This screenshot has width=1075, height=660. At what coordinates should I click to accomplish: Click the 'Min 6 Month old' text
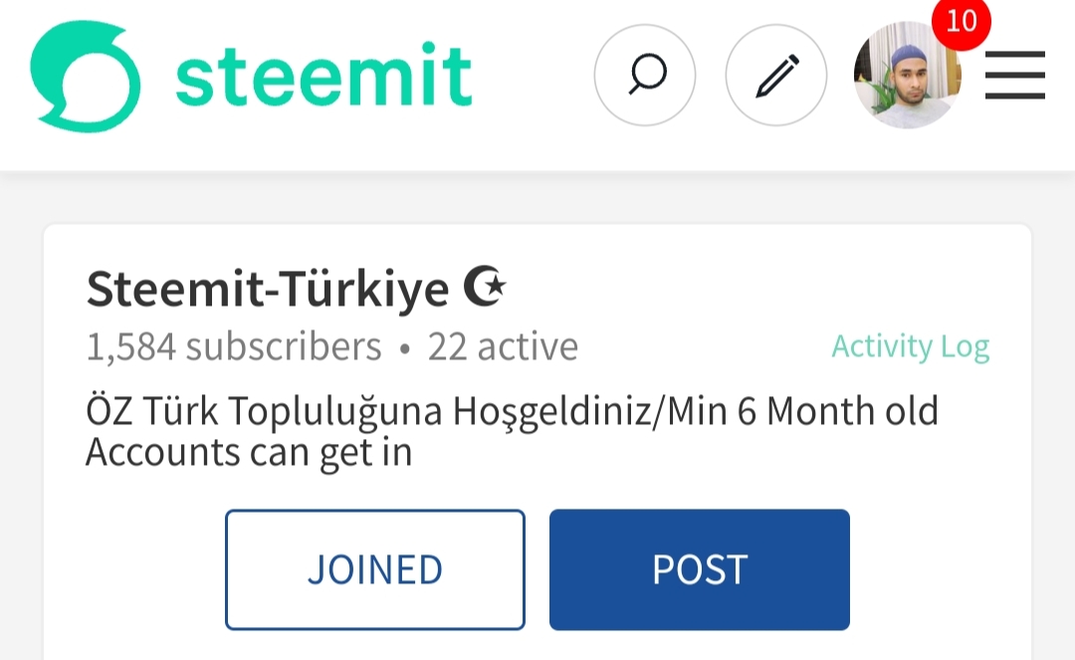(x=802, y=412)
